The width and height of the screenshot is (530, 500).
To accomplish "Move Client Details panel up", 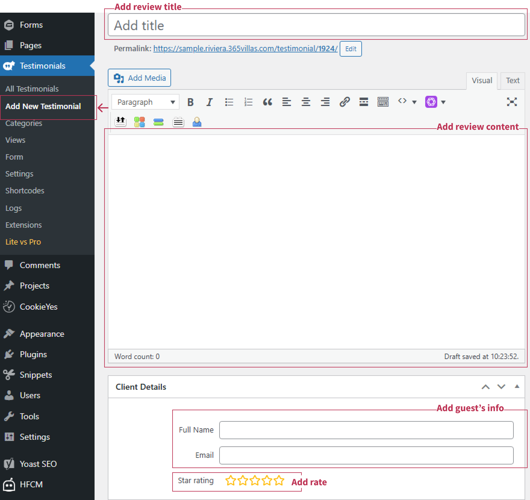I will point(485,387).
